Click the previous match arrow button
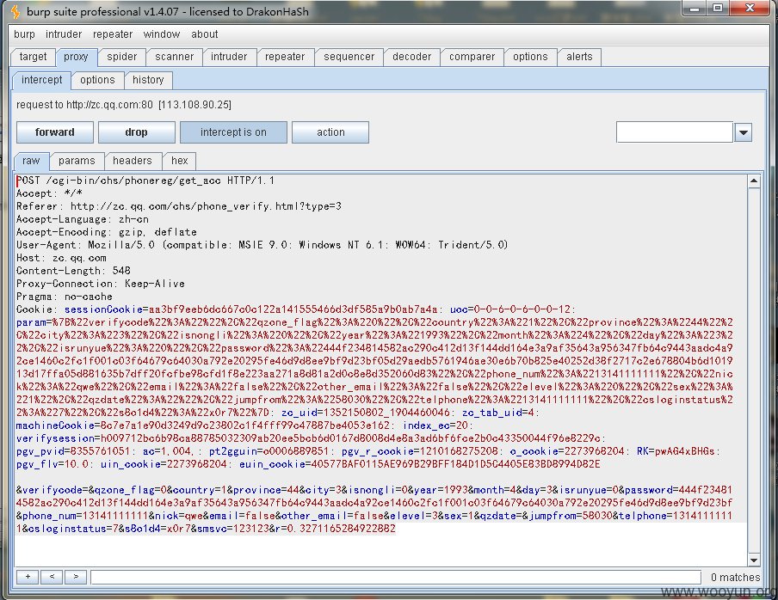This screenshot has width=778, height=600. (52, 577)
